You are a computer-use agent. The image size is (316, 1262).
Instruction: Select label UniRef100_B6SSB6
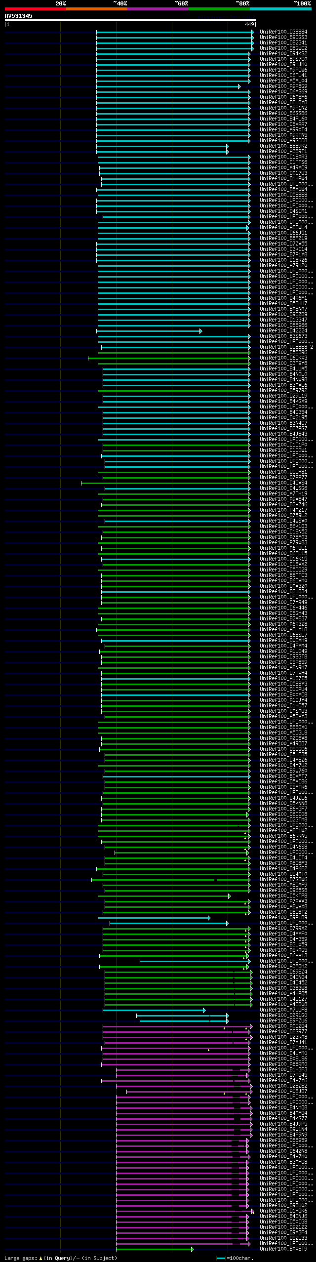tap(283, 114)
